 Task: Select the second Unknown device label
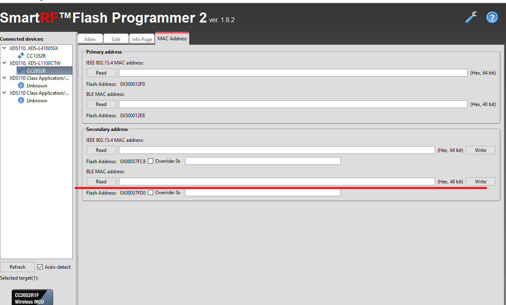click(37, 100)
